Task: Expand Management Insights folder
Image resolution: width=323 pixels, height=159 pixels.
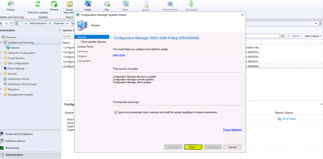Action: [x=1, y=95]
